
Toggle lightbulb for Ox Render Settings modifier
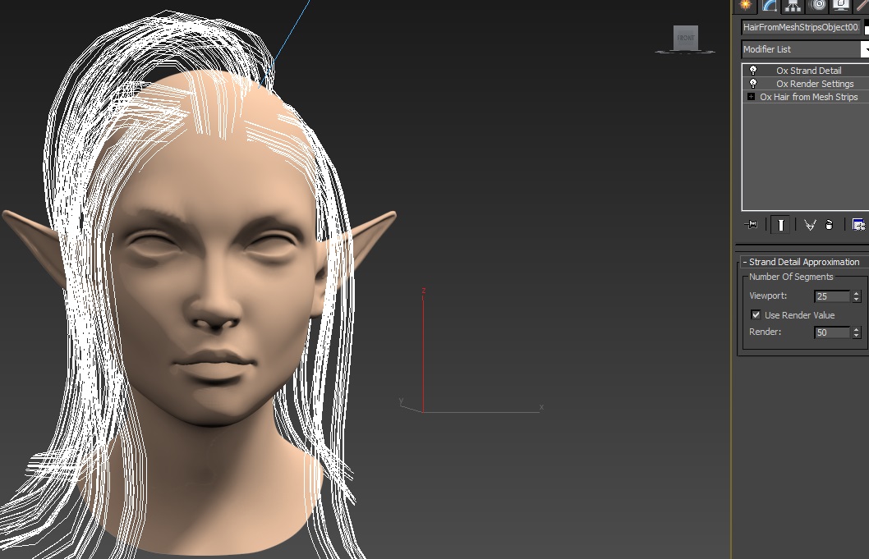point(753,84)
